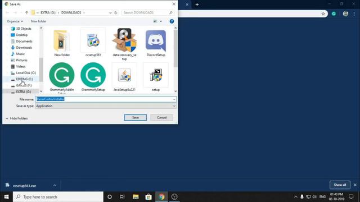Cancel the Save As dialog
Screen dimensions: 360x202
pyautogui.click(x=161, y=117)
